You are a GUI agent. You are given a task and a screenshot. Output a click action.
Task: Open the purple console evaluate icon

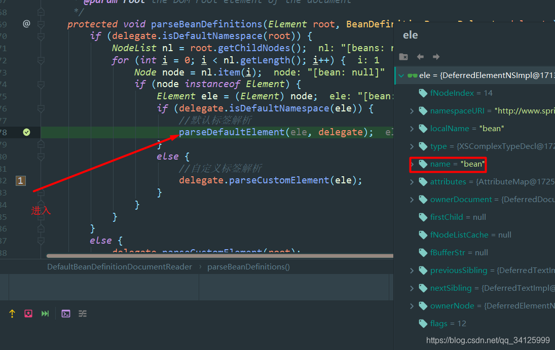tap(66, 314)
